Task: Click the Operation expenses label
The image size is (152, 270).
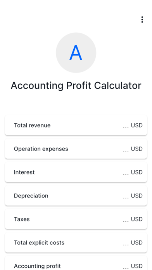Action: [41, 149]
